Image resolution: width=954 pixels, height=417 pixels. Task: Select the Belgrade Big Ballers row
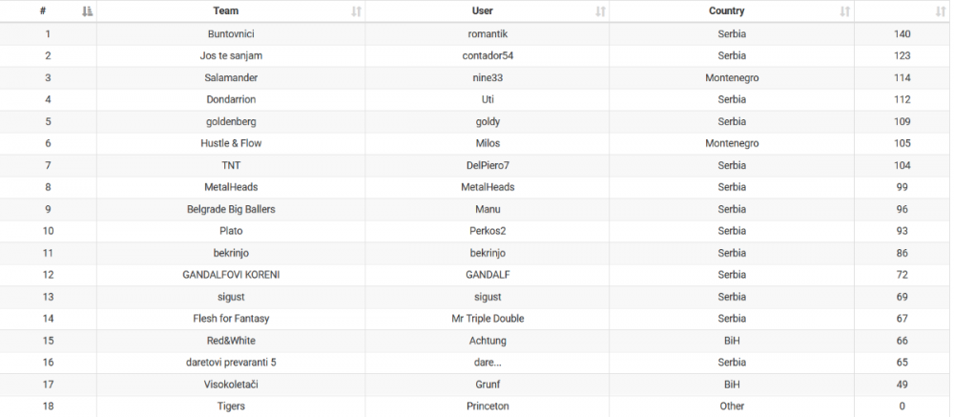(231, 209)
